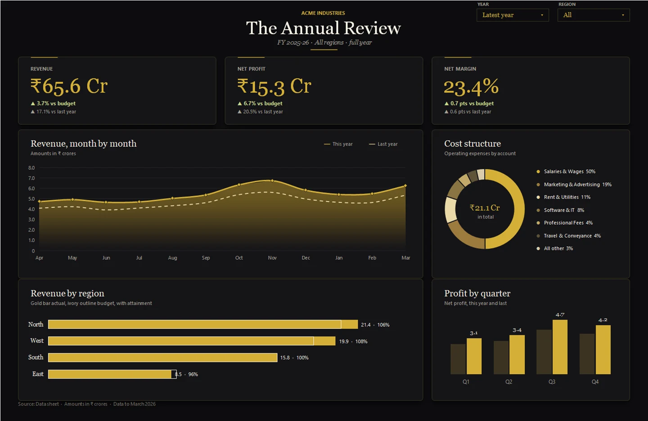
Task: Open the Region dropdown showing All
Action: tap(594, 15)
